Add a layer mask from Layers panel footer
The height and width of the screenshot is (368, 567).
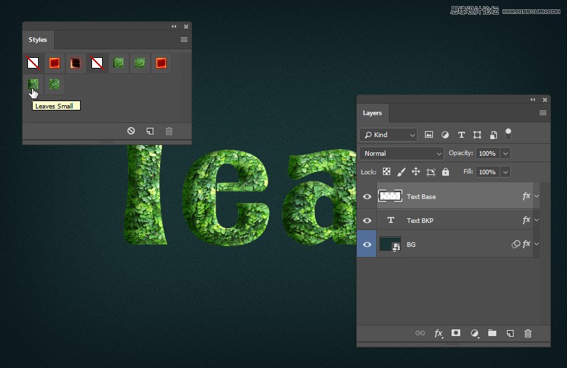coord(456,333)
